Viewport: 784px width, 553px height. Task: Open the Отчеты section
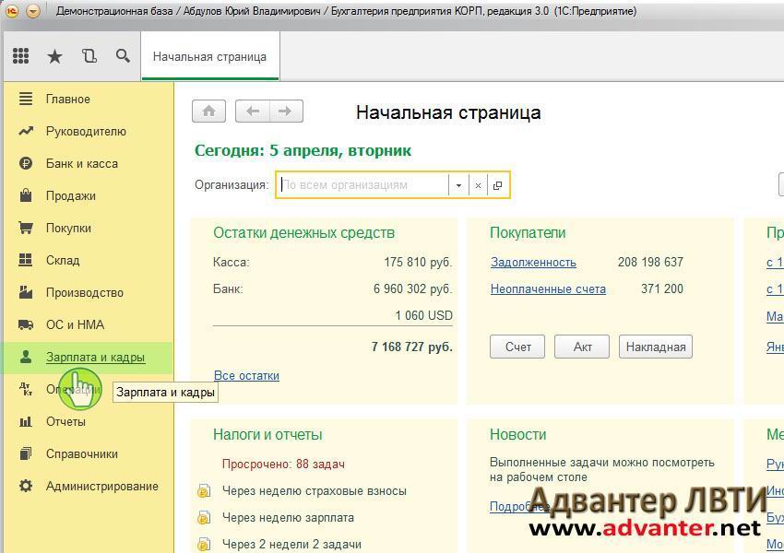pos(65,421)
